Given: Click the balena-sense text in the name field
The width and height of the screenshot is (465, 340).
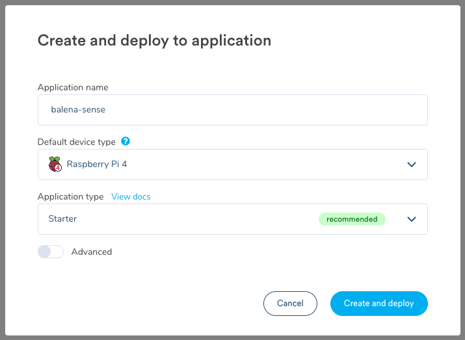Looking at the screenshot, I should pos(78,110).
